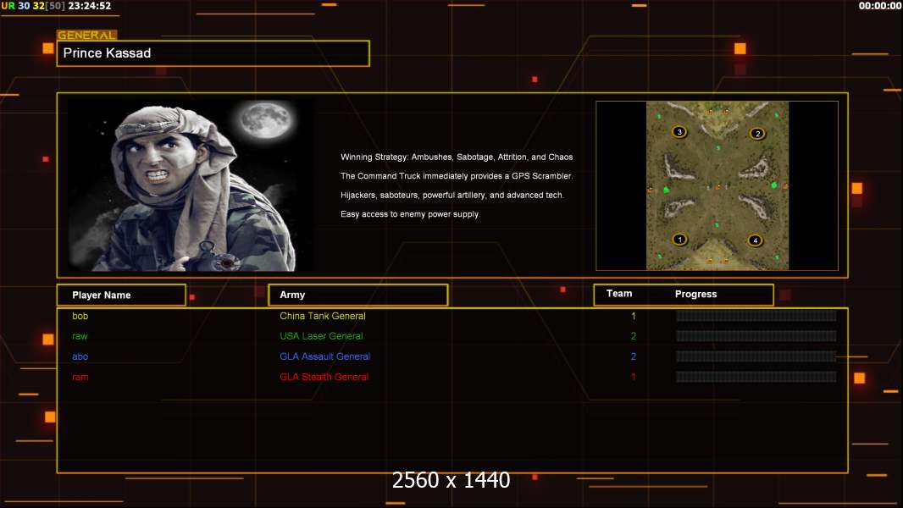Click raw's loading progress bar
The height and width of the screenshot is (508, 903).
click(x=756, y=336)
